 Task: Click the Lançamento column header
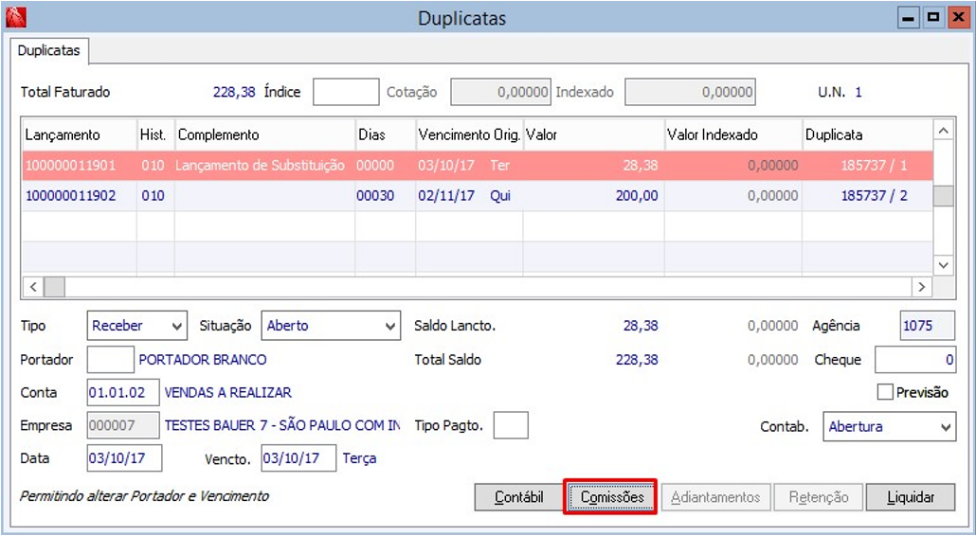coord(80,134)
